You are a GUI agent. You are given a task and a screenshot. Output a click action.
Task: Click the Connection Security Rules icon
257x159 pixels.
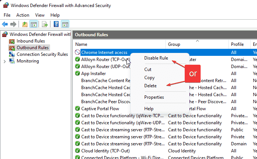(x=12, y=55)
